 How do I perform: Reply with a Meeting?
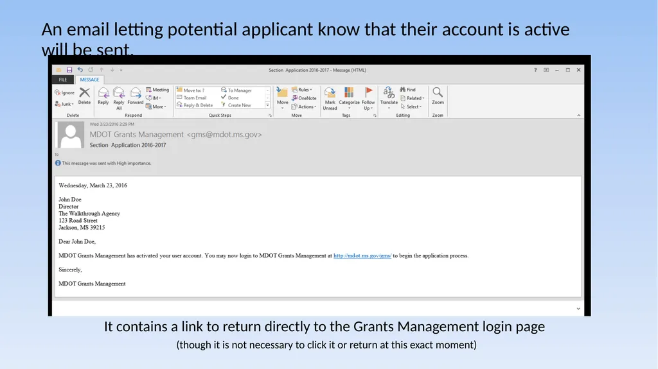pos(157,90)
